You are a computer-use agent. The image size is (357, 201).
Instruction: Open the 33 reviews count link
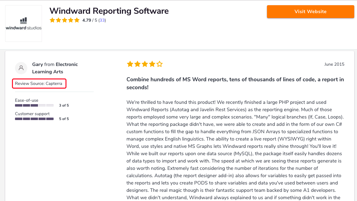pyautogui.click(x=102, y=20)
